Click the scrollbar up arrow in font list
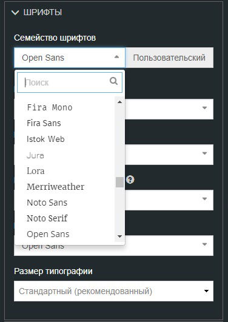228x322 pixels. [119, 102]
